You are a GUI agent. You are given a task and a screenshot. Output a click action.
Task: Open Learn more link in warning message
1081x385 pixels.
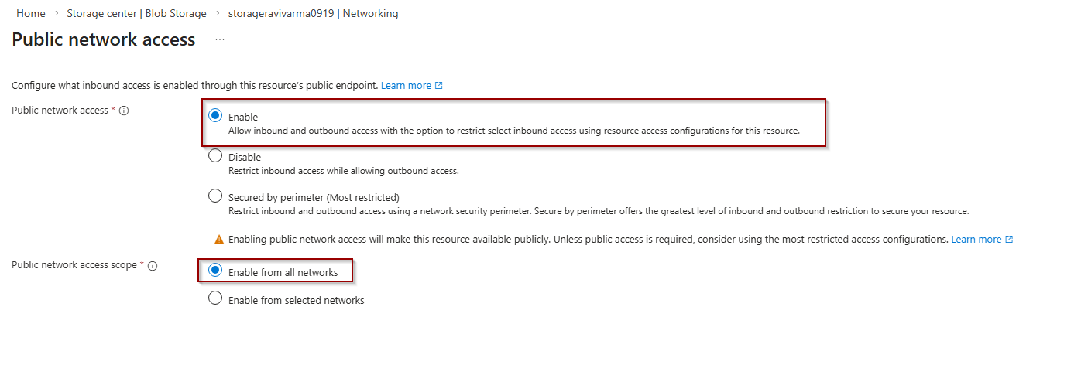976,240
